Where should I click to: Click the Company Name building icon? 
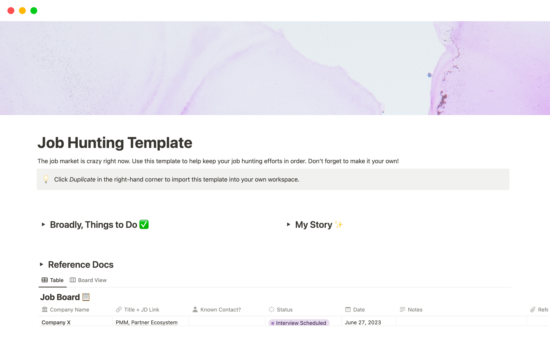(x=45, y=309)
